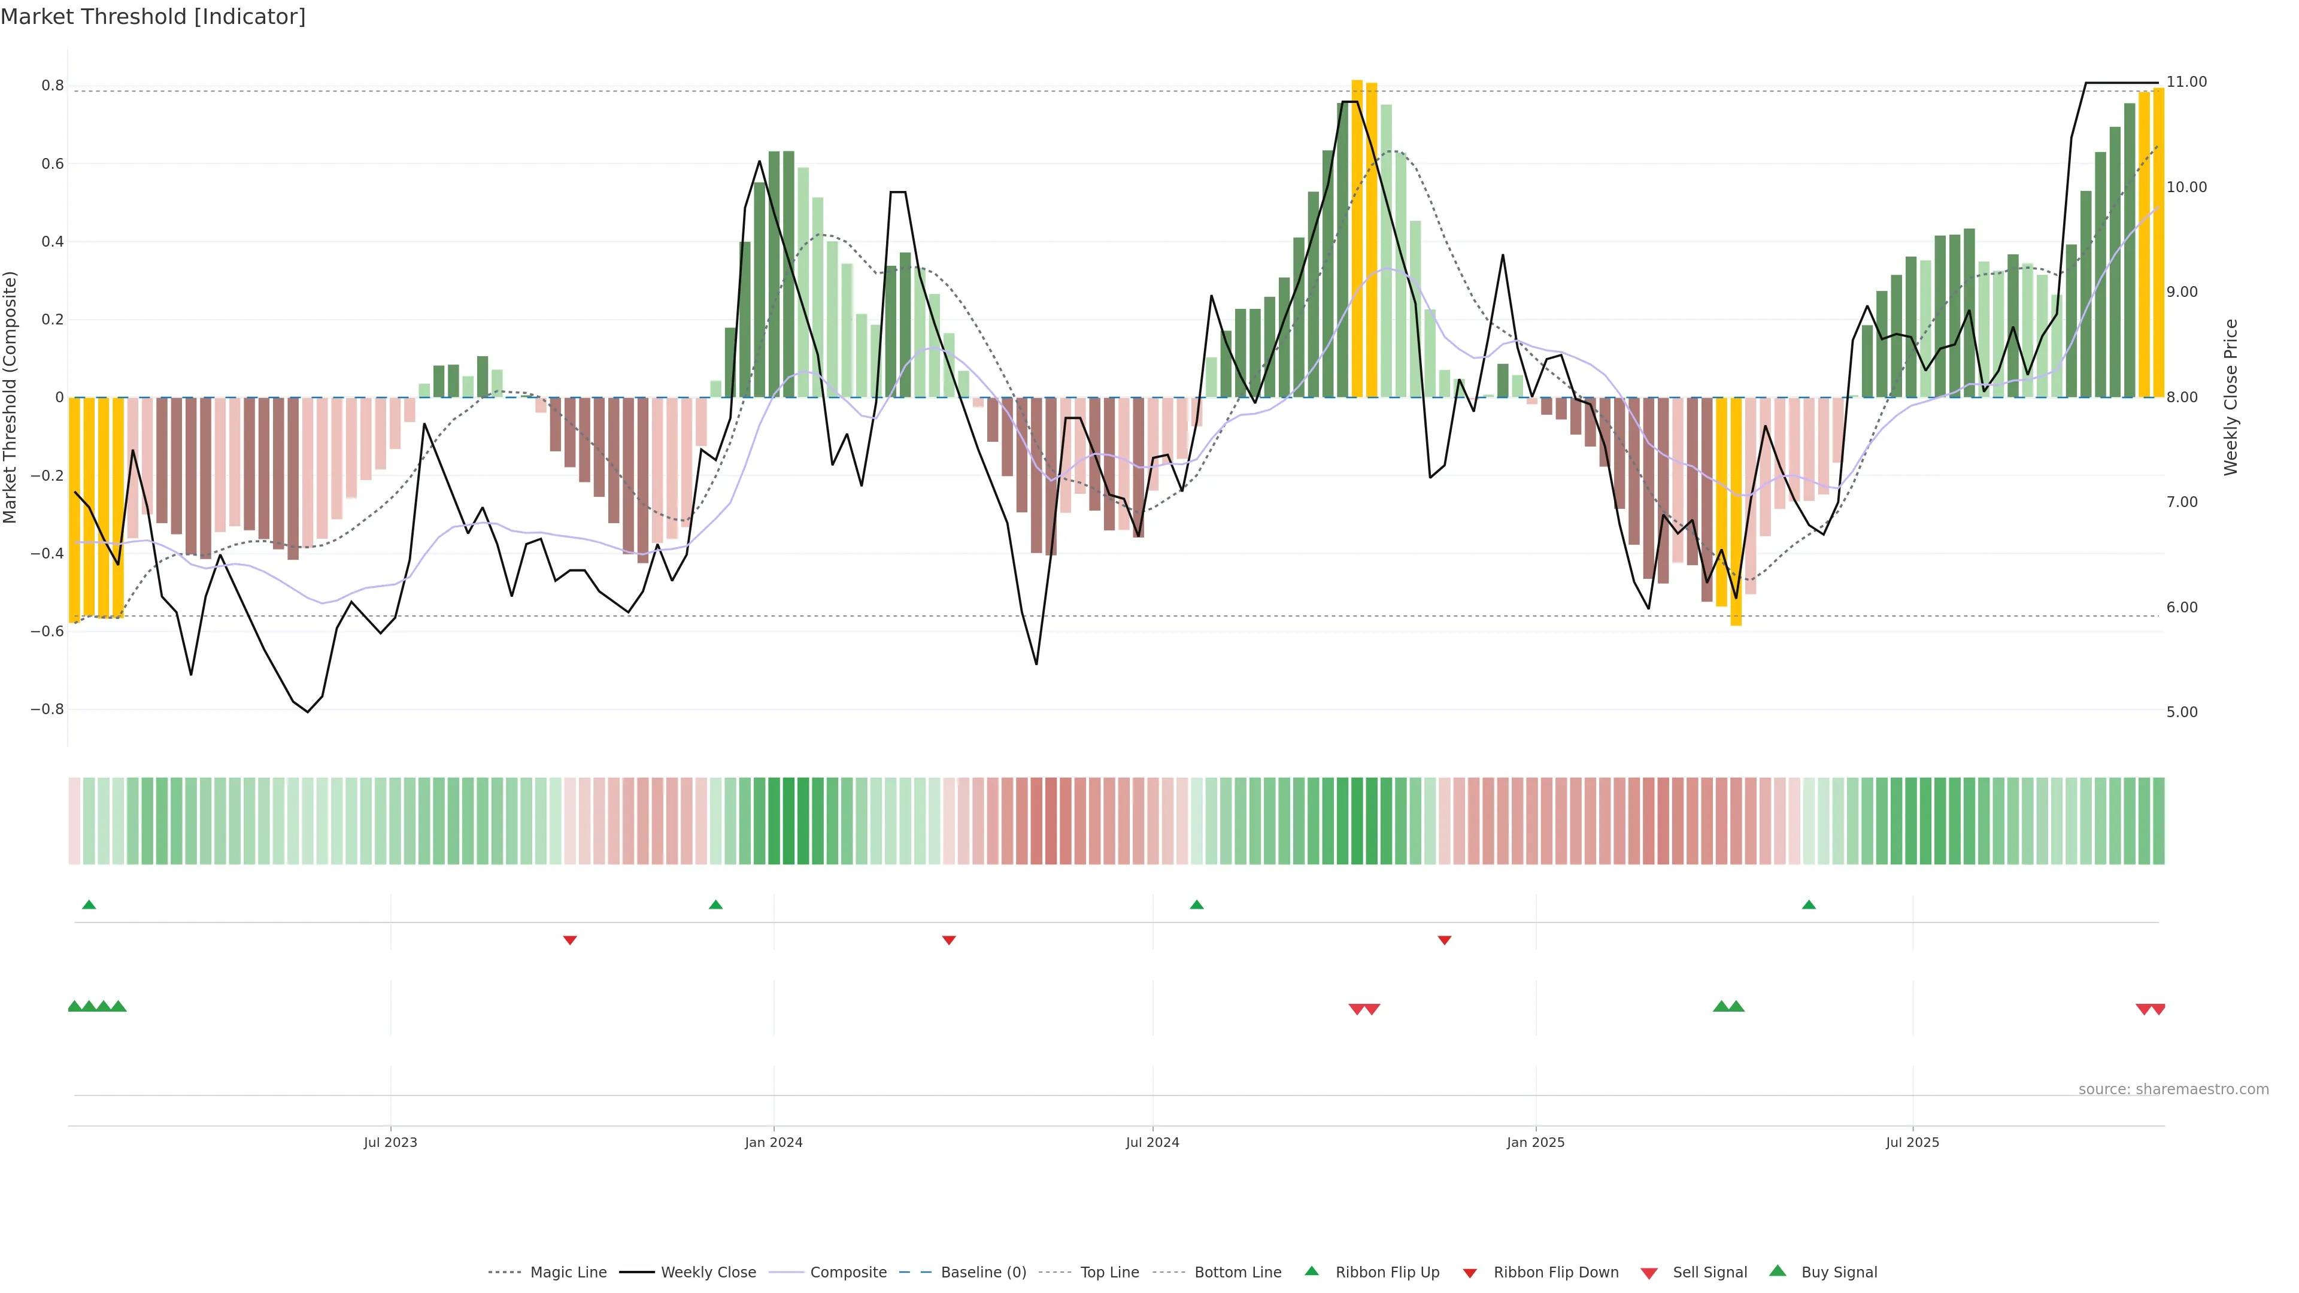Click ribbon flip up marker just after Jul 2024

click(1196, 905)
